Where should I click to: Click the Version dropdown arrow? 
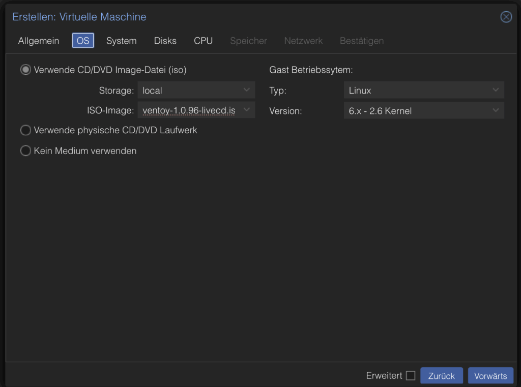click(x=496, y=110)
